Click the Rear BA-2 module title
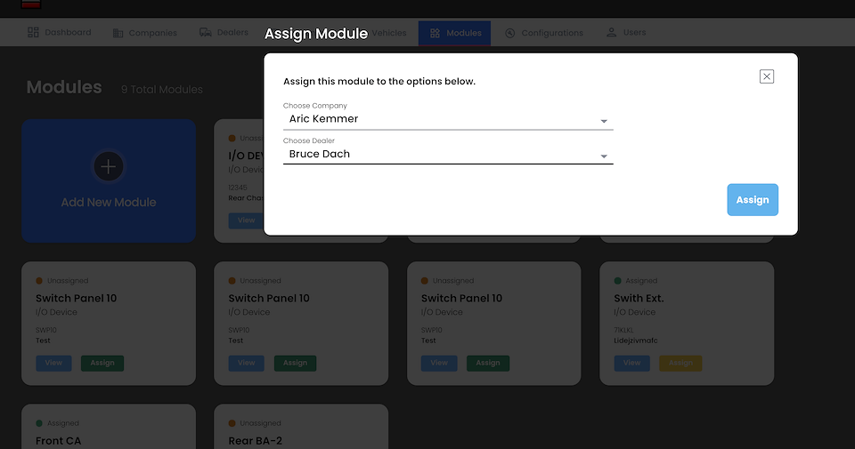The height and width of the screenshot is (449, 855). 256,441
